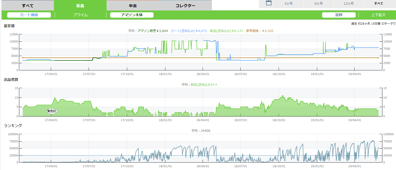Show the last 3ヶ月 of data
Viewport: 396px width, 170px height.
(288, 4)
